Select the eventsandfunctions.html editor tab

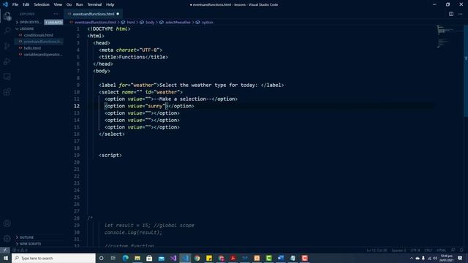click(x=94, y=14)
